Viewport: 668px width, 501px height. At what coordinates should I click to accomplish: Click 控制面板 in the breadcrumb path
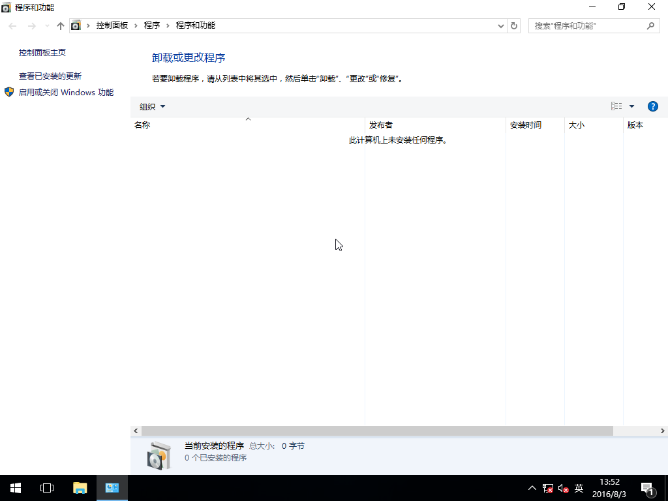coord(112,25)
